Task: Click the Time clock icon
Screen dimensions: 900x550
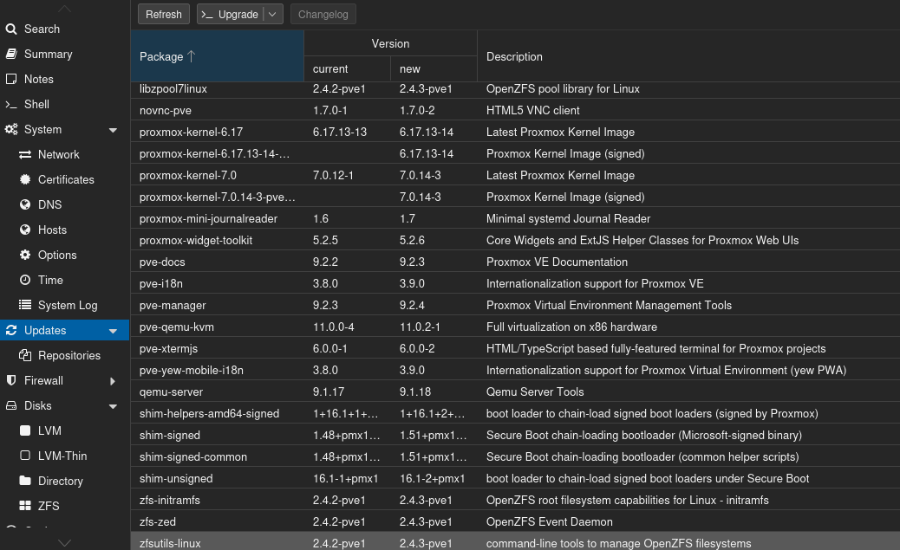Action: (24, 280)
